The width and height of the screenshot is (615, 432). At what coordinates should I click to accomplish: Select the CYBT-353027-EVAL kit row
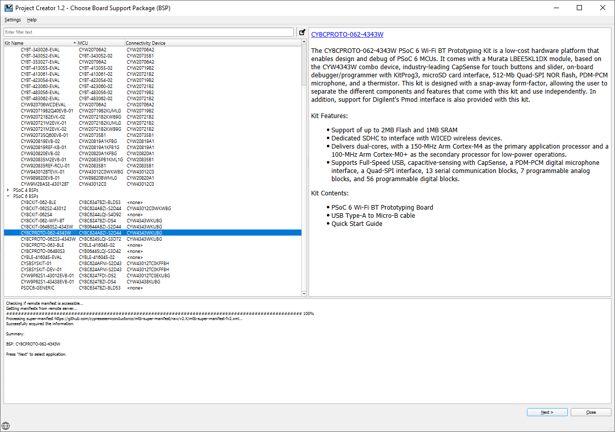[153, 62]
